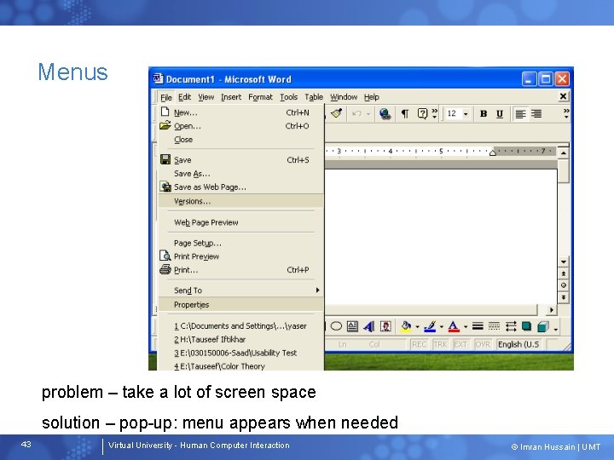Click the Text Box tool icon
The width and height of the screenshot is (614, 460).
(x=352, y=326)
